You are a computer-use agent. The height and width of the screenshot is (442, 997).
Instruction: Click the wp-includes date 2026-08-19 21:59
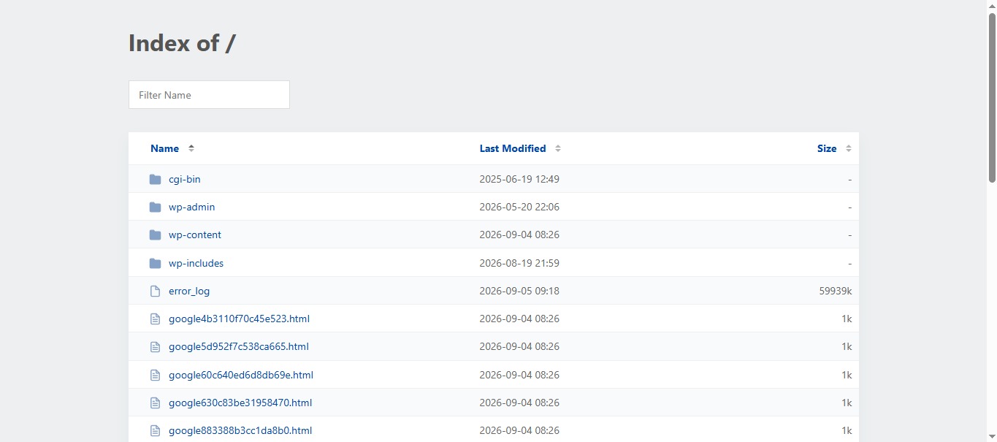point(519,263)
